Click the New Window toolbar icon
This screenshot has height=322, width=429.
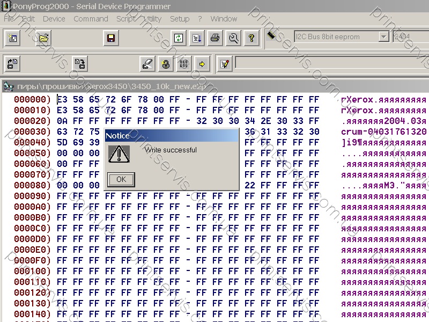click(x=12, y=38)
